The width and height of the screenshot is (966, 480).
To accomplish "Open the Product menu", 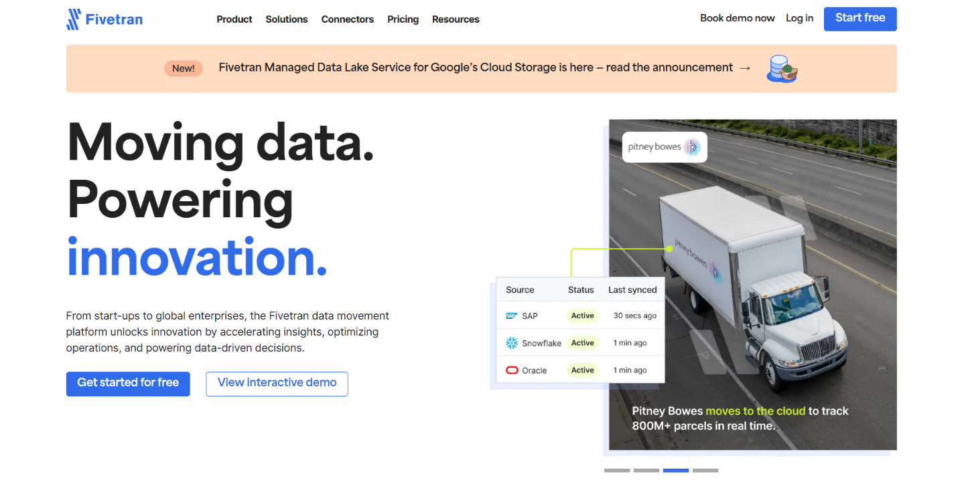I will [x=234, y=19].
